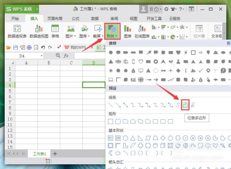
Task: Expand the Name Box dropdown arrow
Action: pos(42,56)
